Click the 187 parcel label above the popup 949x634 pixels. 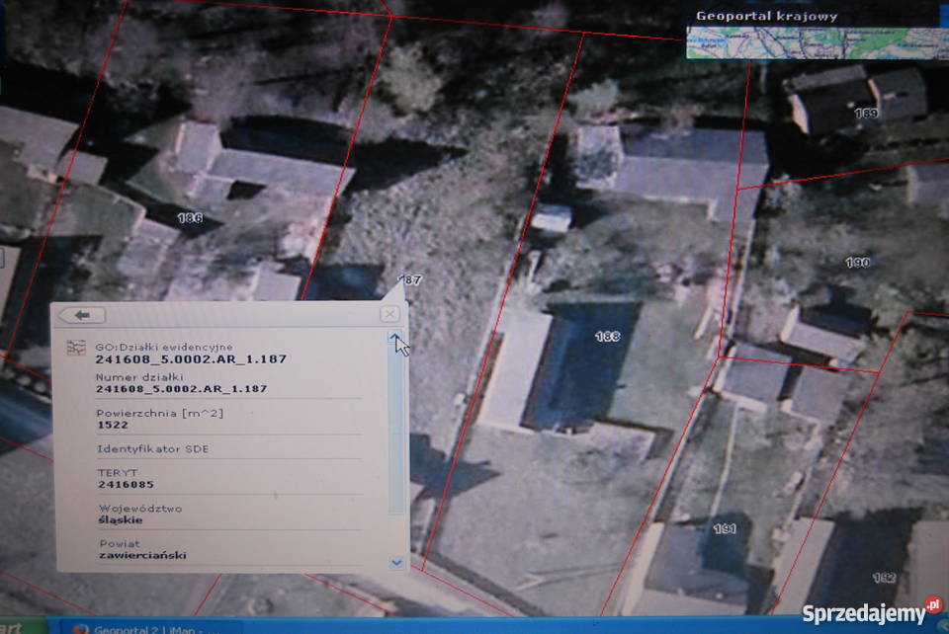(410, 280)
